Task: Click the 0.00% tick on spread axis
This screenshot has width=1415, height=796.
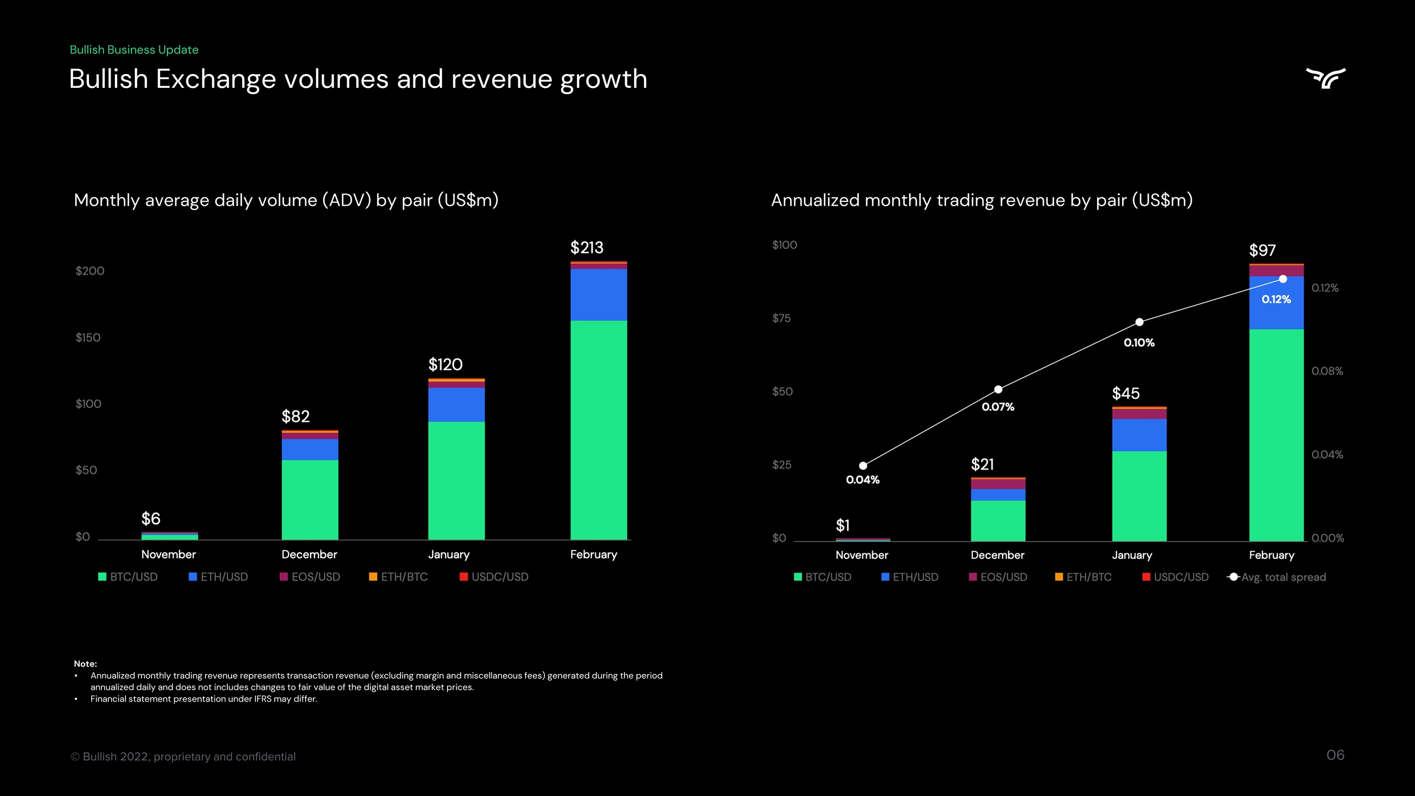Action: click(1328, 538)
